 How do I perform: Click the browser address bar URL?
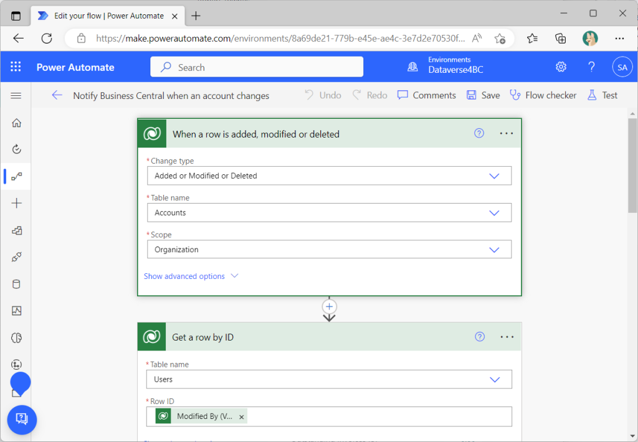point(280,38)
